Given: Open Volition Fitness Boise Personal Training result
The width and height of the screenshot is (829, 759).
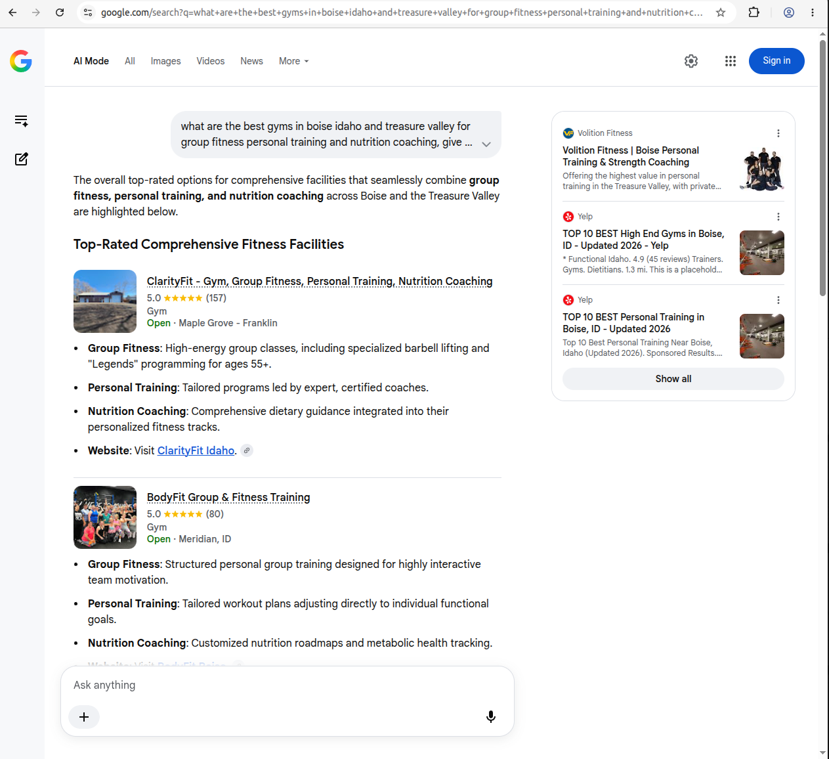Looking at the screenshot, I should coord(631,156).
